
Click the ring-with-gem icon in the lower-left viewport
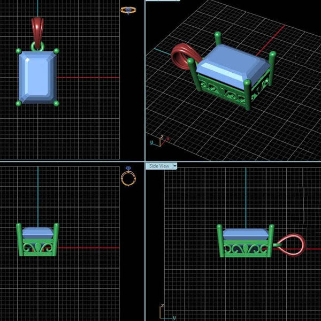click(128, 176)
